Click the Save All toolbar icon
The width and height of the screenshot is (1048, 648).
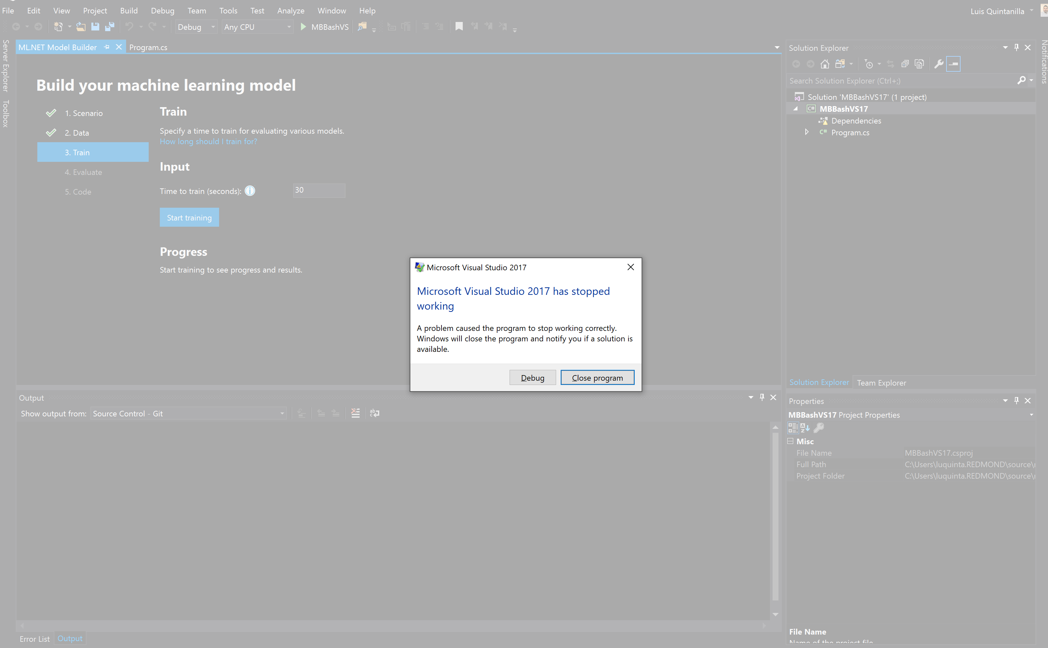[x=110, y=27]
